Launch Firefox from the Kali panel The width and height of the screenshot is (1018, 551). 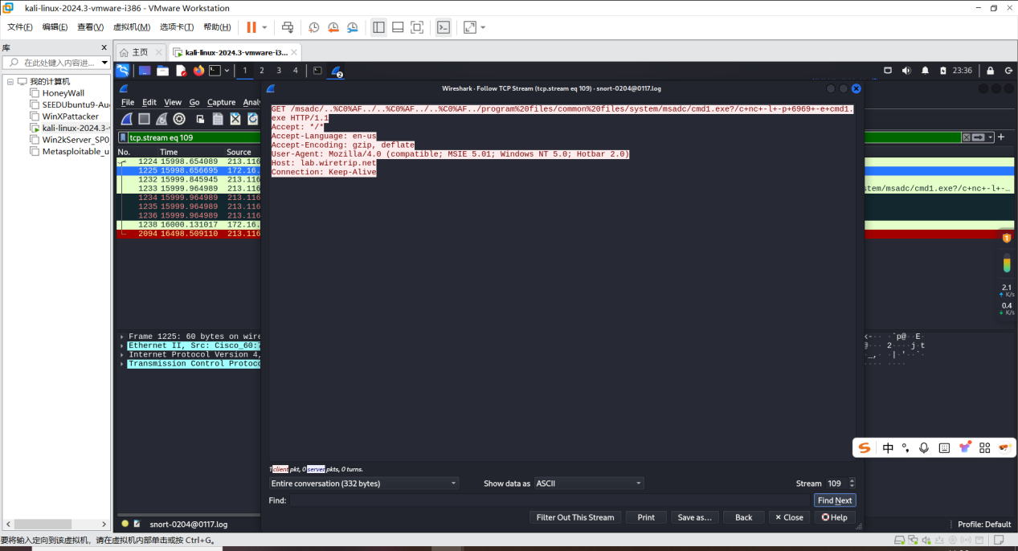point(198,71)
